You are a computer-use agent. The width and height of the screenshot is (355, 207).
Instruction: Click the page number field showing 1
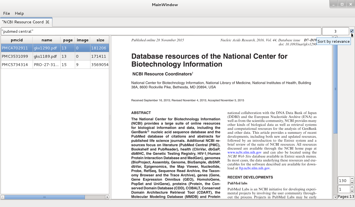[344, 189]
